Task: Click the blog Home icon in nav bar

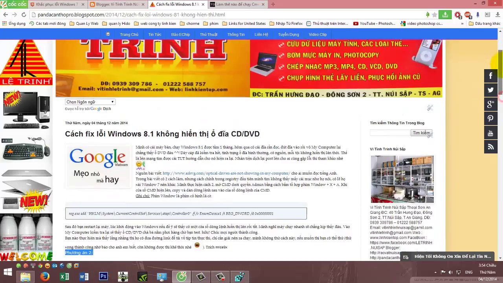Action: tap(108, 34)
